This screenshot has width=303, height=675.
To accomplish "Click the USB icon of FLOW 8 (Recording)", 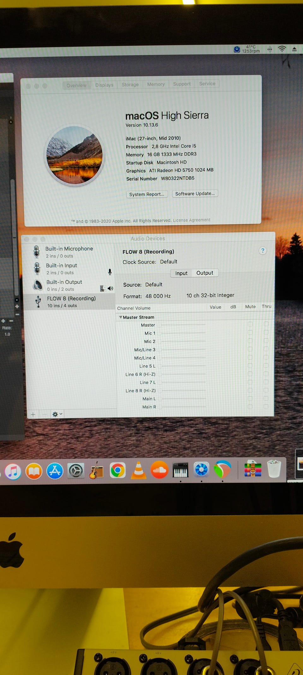I will click(38, 302).
